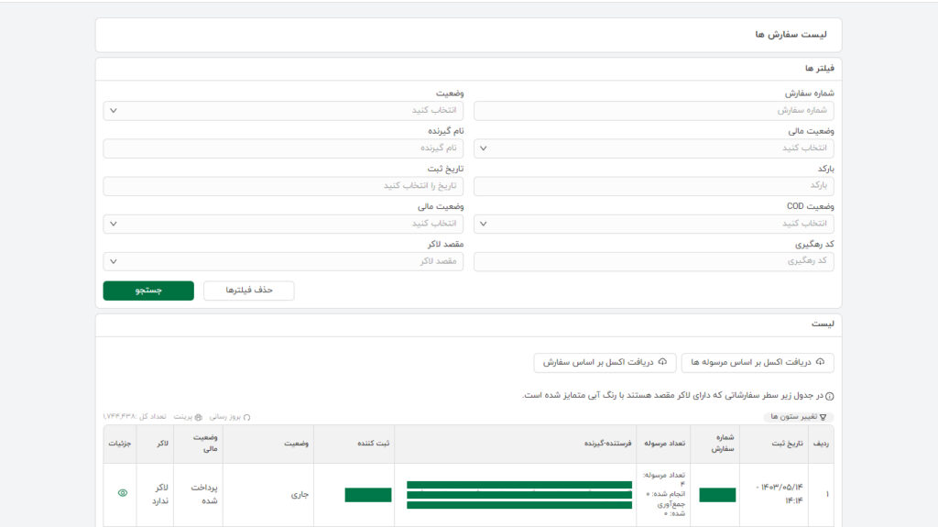Click the order number (شماره سفارش) input field

click(x=653, y=111)
